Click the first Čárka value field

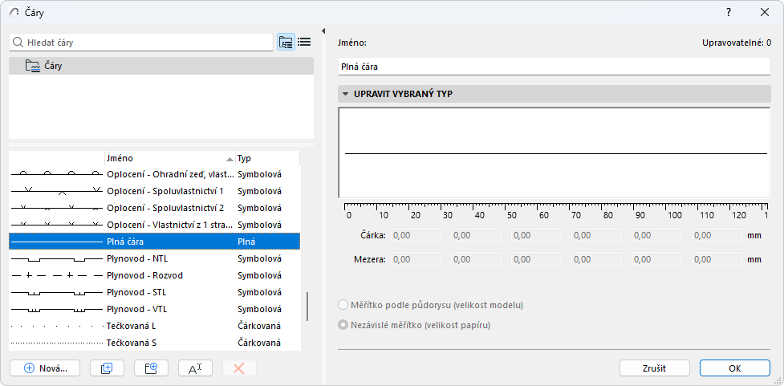(x=416, y=235)
